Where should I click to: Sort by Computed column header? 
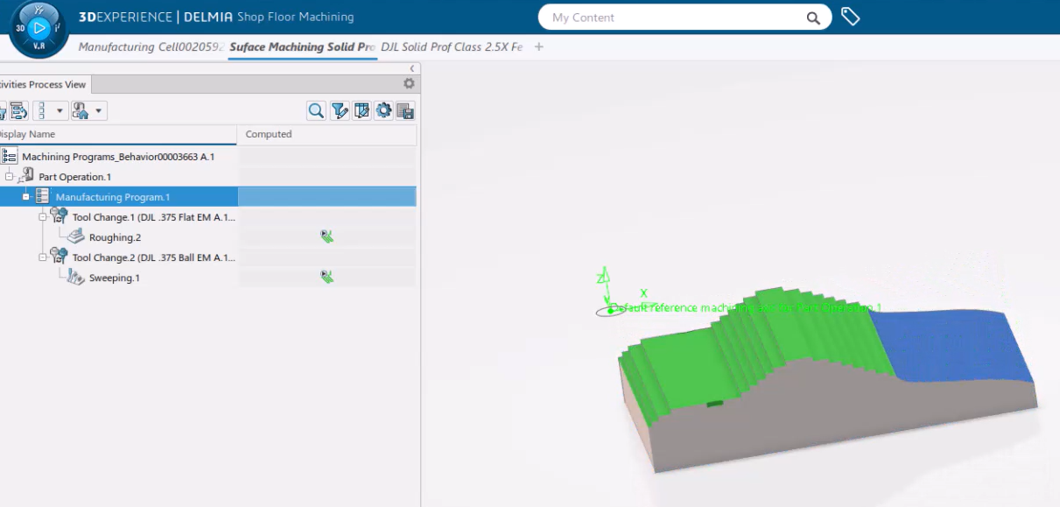(x=326, y=134)
